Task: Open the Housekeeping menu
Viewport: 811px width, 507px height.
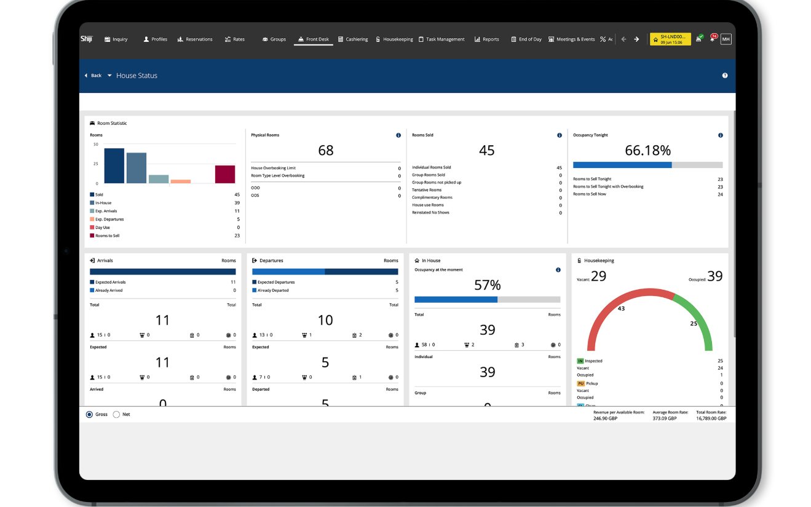Action: pyautogui.click(x=394, y=39)
